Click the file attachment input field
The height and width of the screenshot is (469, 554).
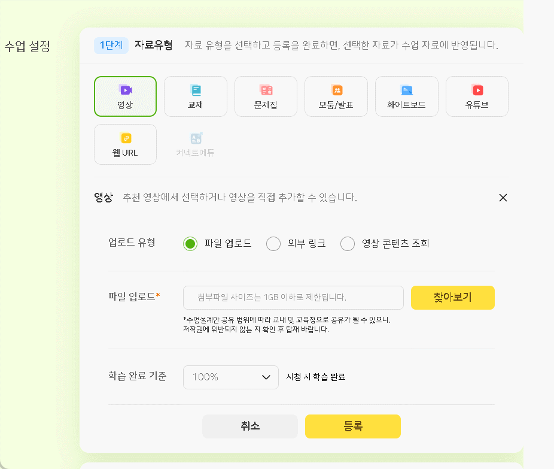(x=293, y=298)
